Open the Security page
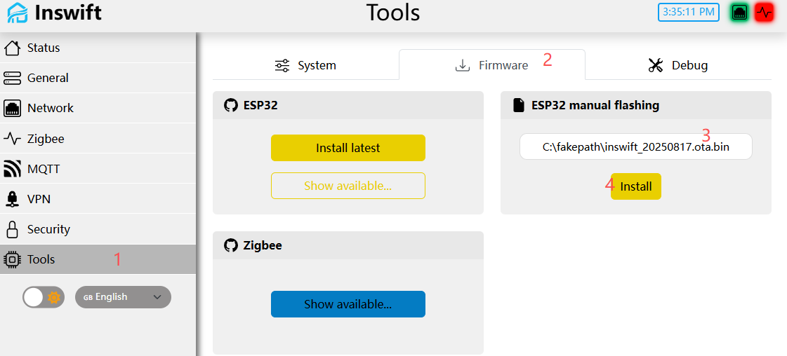 (x=98, y=229)
